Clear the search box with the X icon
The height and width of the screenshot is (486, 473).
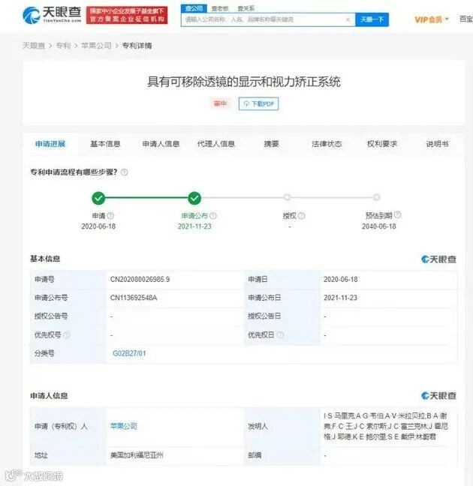[348, 19]
